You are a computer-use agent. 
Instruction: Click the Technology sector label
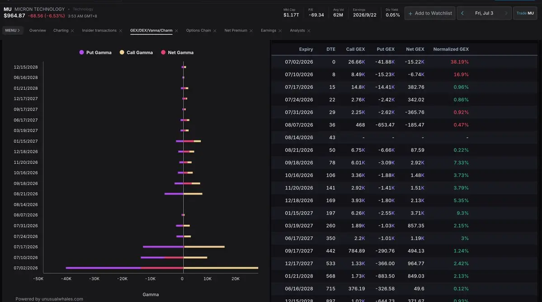click(x=83, y=9)
